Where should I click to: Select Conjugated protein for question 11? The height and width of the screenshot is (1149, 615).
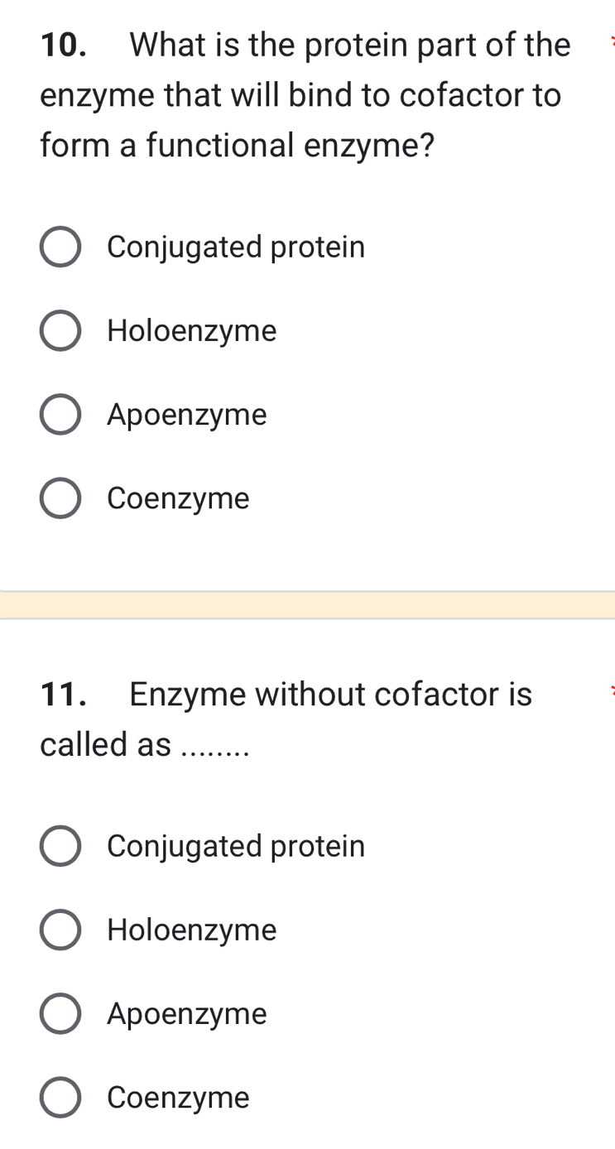pos(60,846)
